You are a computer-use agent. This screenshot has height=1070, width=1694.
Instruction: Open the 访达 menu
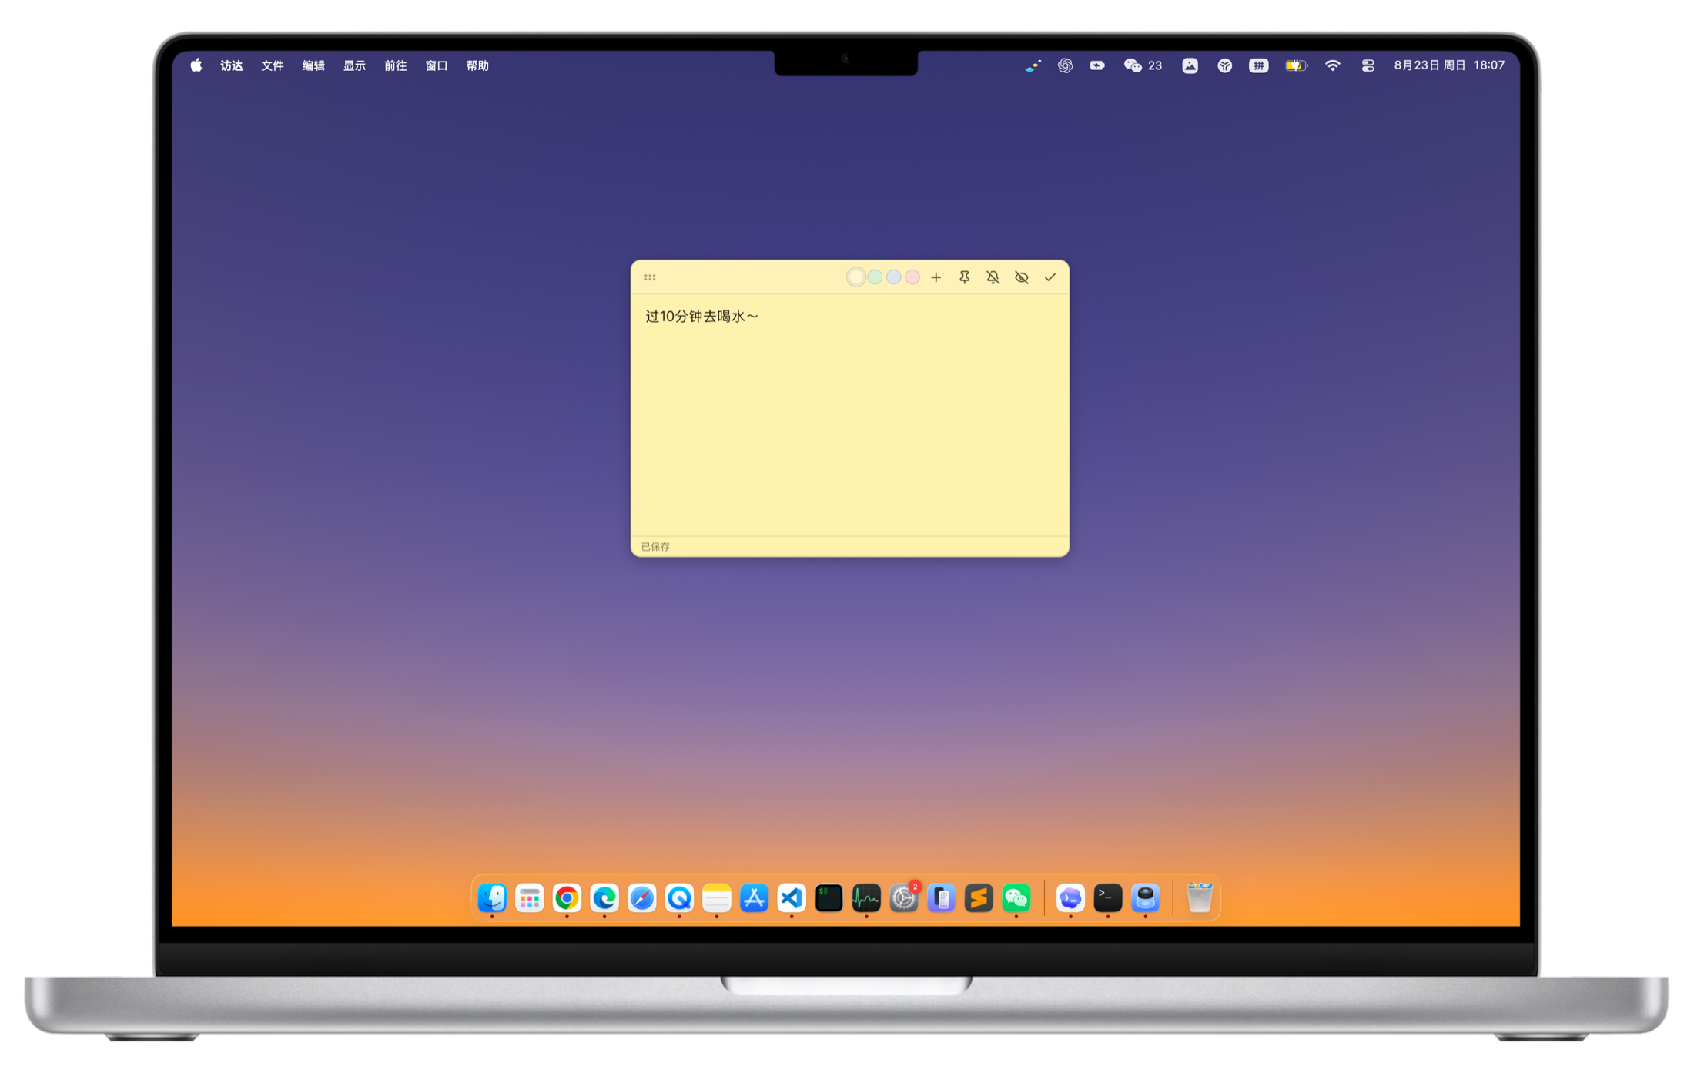(232, 65)
